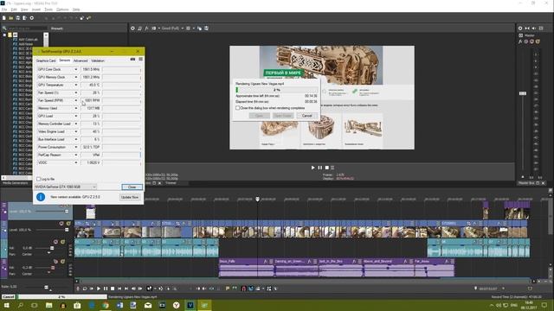Click the GPU-Z screenshot camera icon
Viewport: 554px width, 311px height.
point(132,60)
